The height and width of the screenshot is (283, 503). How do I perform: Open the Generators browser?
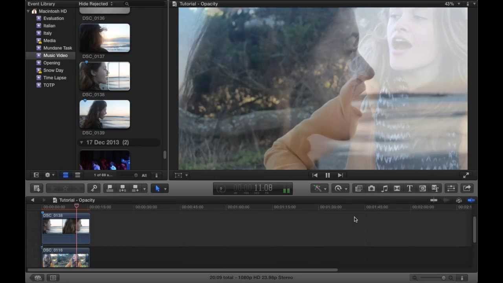[x=422, y=189]
